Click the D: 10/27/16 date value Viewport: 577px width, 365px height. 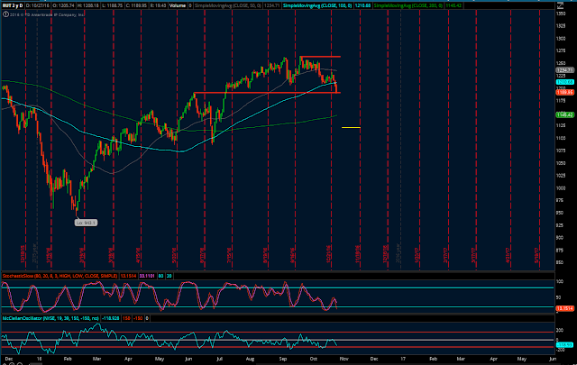pos(38,6)
